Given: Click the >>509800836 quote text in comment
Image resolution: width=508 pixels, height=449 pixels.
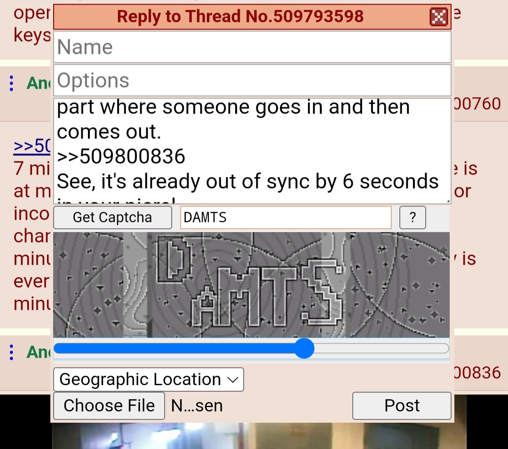Looking at the screenshot, I should [121, 156].
